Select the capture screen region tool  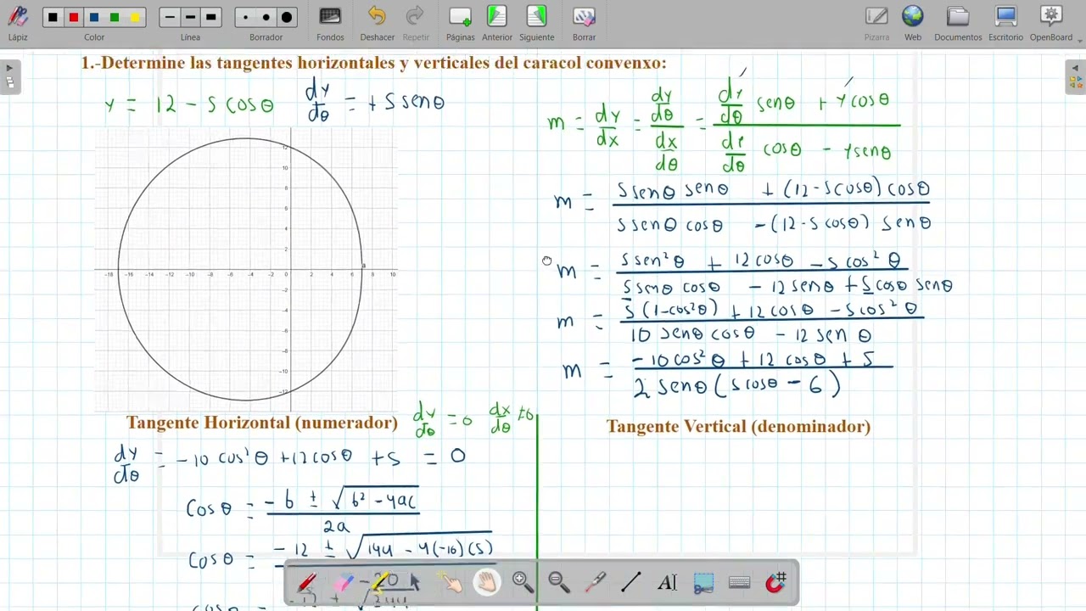click(703, 582)
